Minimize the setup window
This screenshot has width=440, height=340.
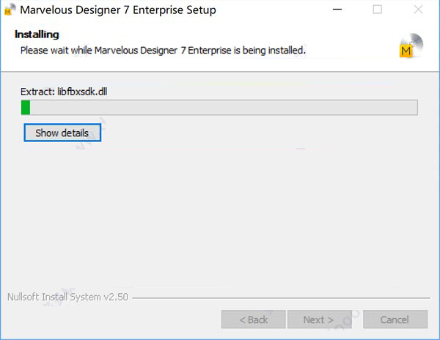[337, 10]
